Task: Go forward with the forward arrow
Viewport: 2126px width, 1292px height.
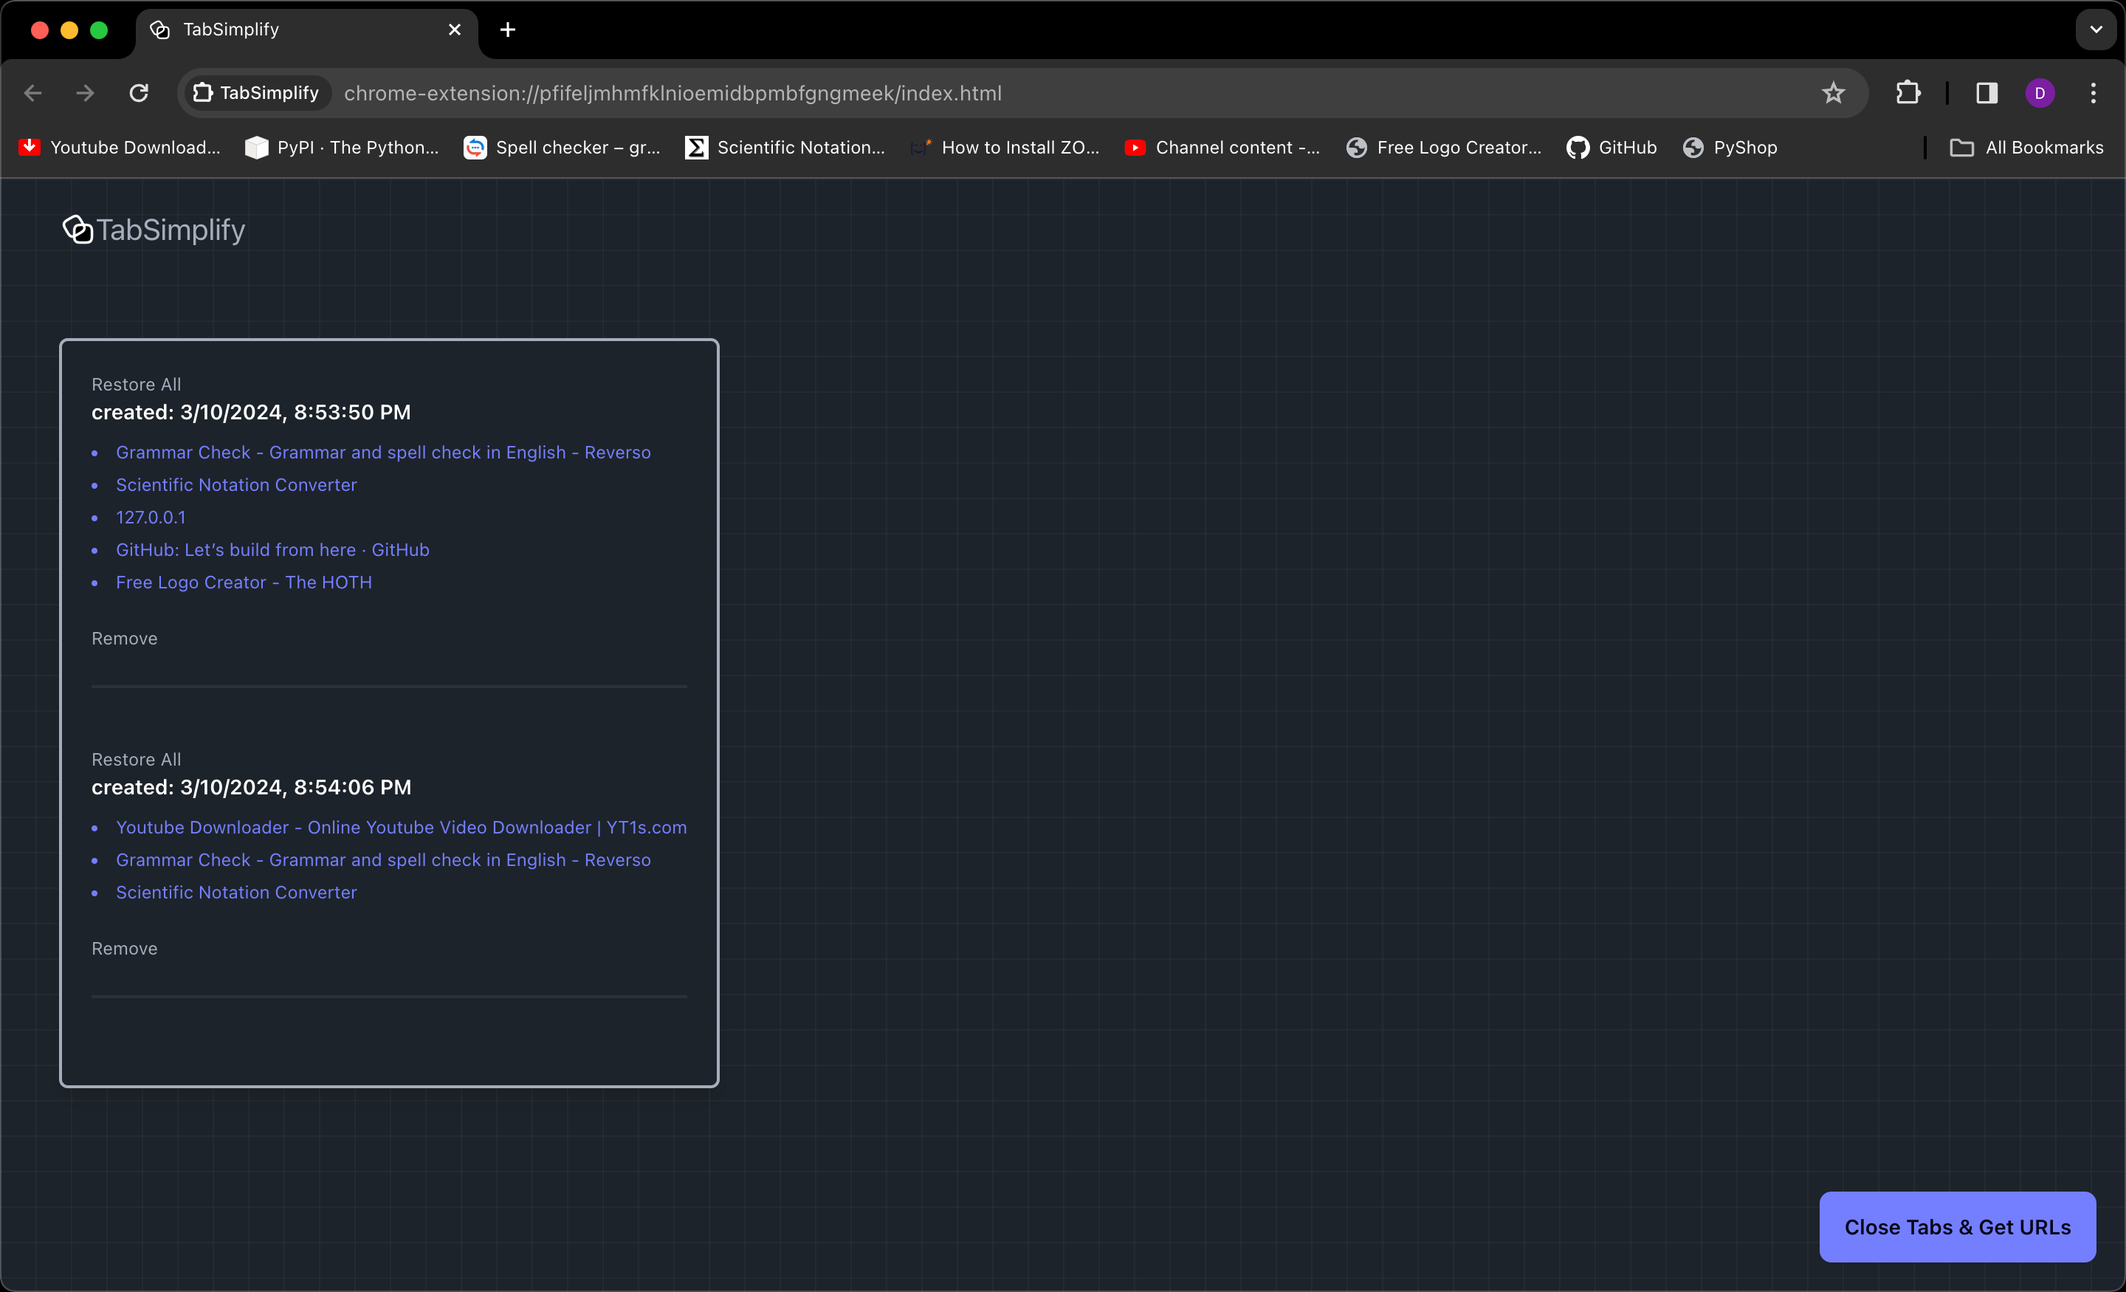Action: (86, 93)
